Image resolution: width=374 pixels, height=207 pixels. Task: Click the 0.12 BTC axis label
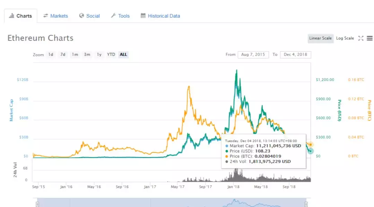point(356,99)
